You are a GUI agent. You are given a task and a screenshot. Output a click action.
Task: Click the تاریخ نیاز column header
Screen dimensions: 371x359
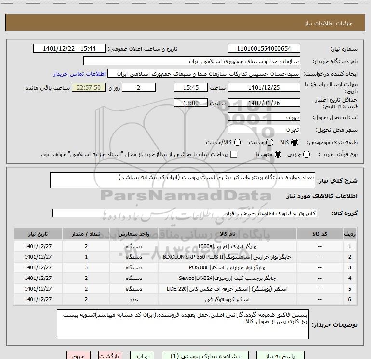38,234
